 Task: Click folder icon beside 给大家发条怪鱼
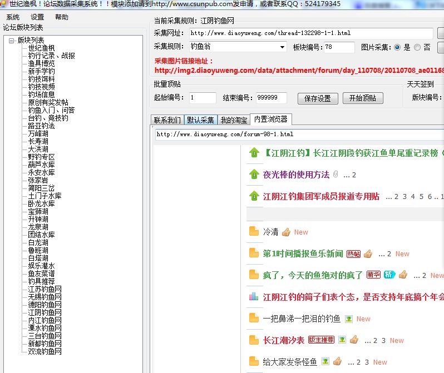(x=254, y=361)
